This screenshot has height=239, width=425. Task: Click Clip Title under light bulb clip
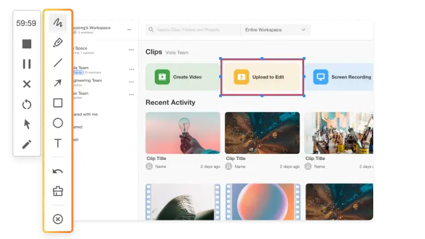157,159
